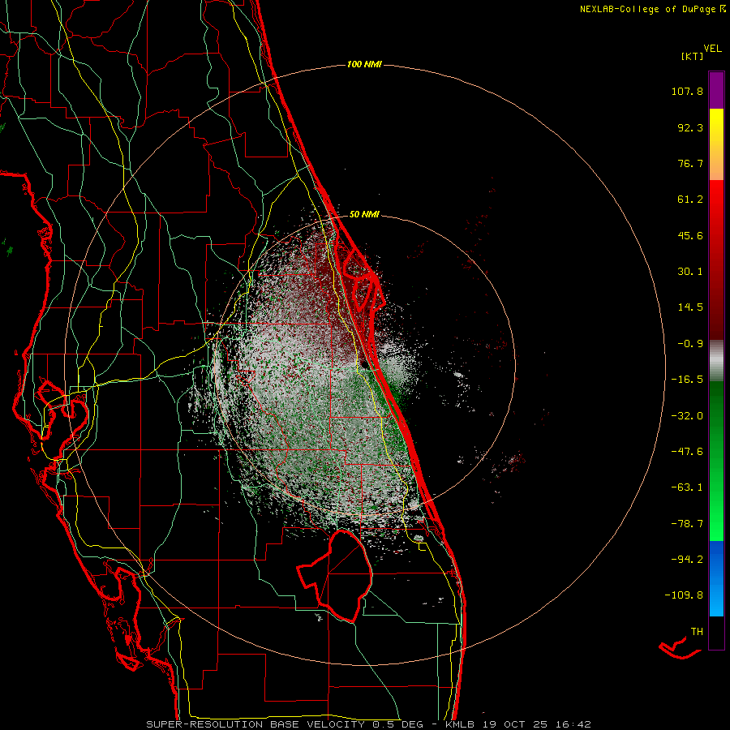This screenshot has height=730, width=730.
Task: Select the -94.2 value on the velocity scale
Action: click(x=687, y=559)
